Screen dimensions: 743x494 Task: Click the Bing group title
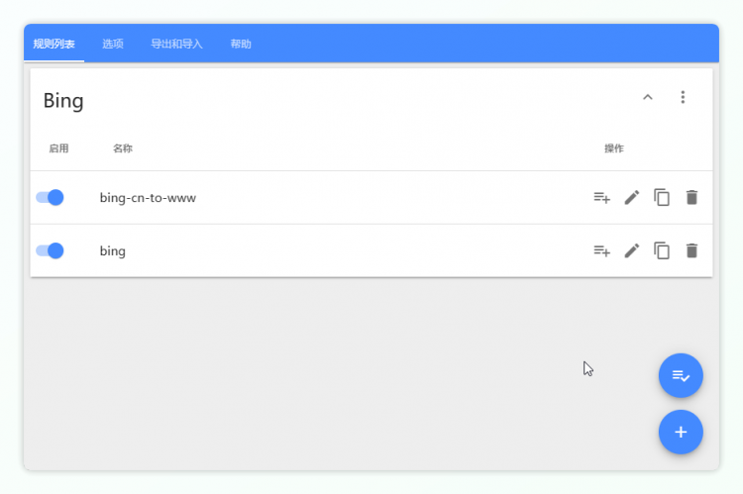63,100
